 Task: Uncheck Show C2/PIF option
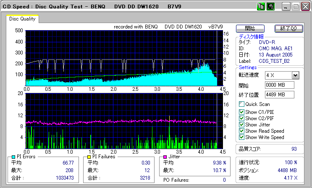coord(241,118)
